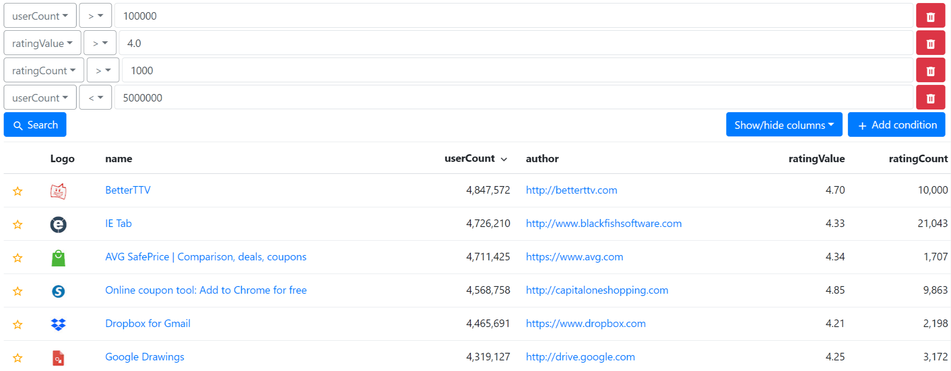
Task: Star the AVG SafePrice row
Action: tap(17, 257)
